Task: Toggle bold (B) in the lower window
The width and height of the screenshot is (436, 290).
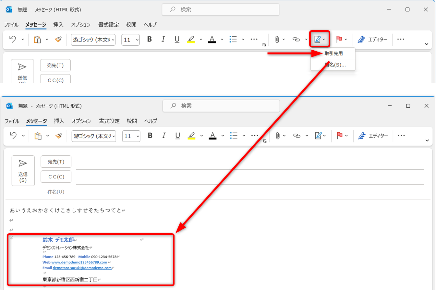Action: 150,136
